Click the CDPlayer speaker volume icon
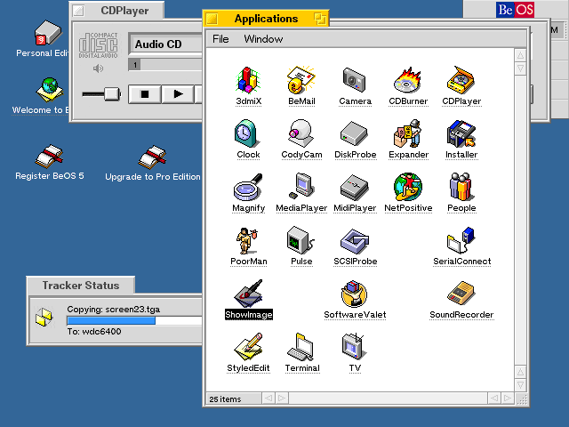This screenshot has width=569, height=427. [x=98, y=68]
